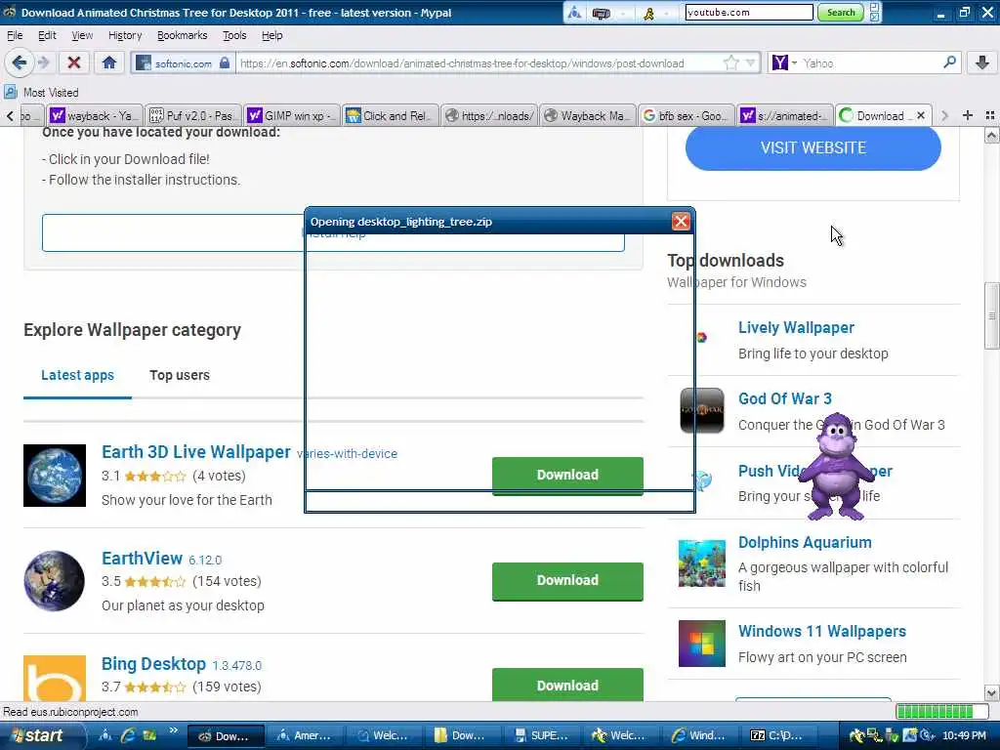The width and height of the screenshot is (1000, 750).
Task: Click the padlock site security icon
Action: pos(225,63)
